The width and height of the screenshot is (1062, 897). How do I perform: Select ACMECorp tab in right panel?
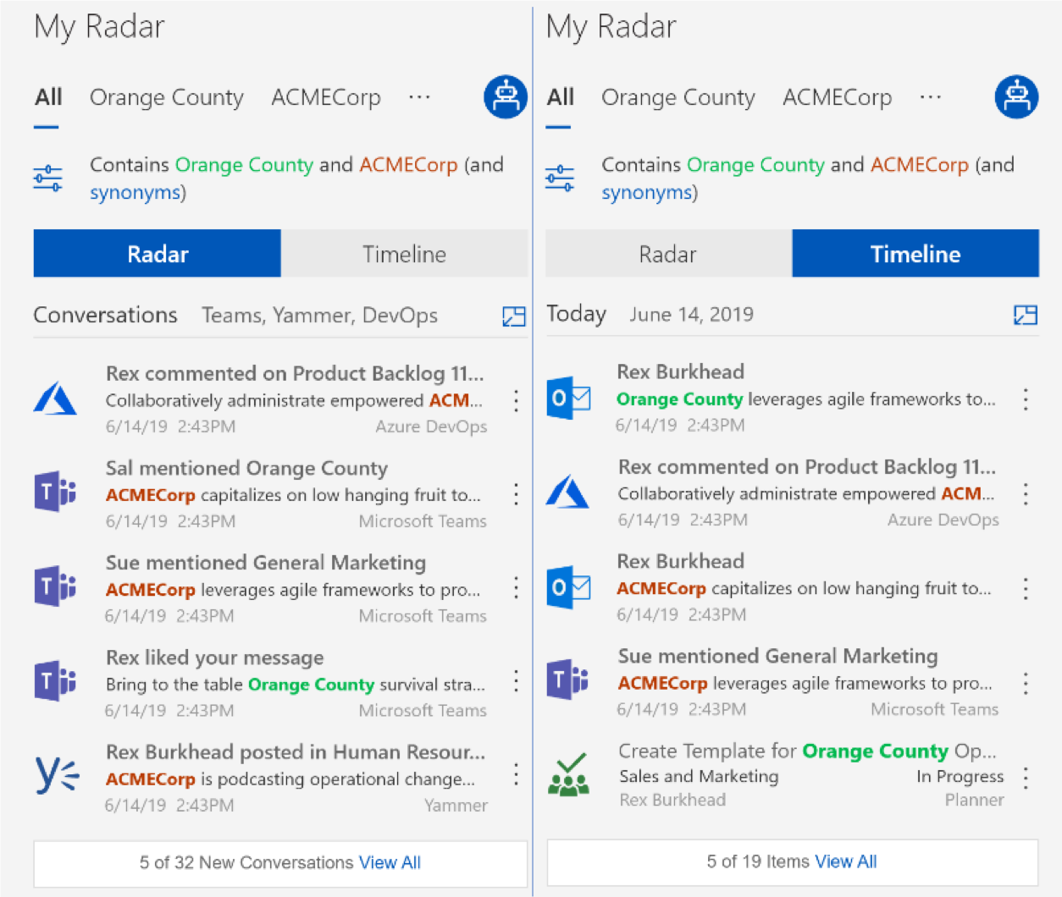coord(838,98)
